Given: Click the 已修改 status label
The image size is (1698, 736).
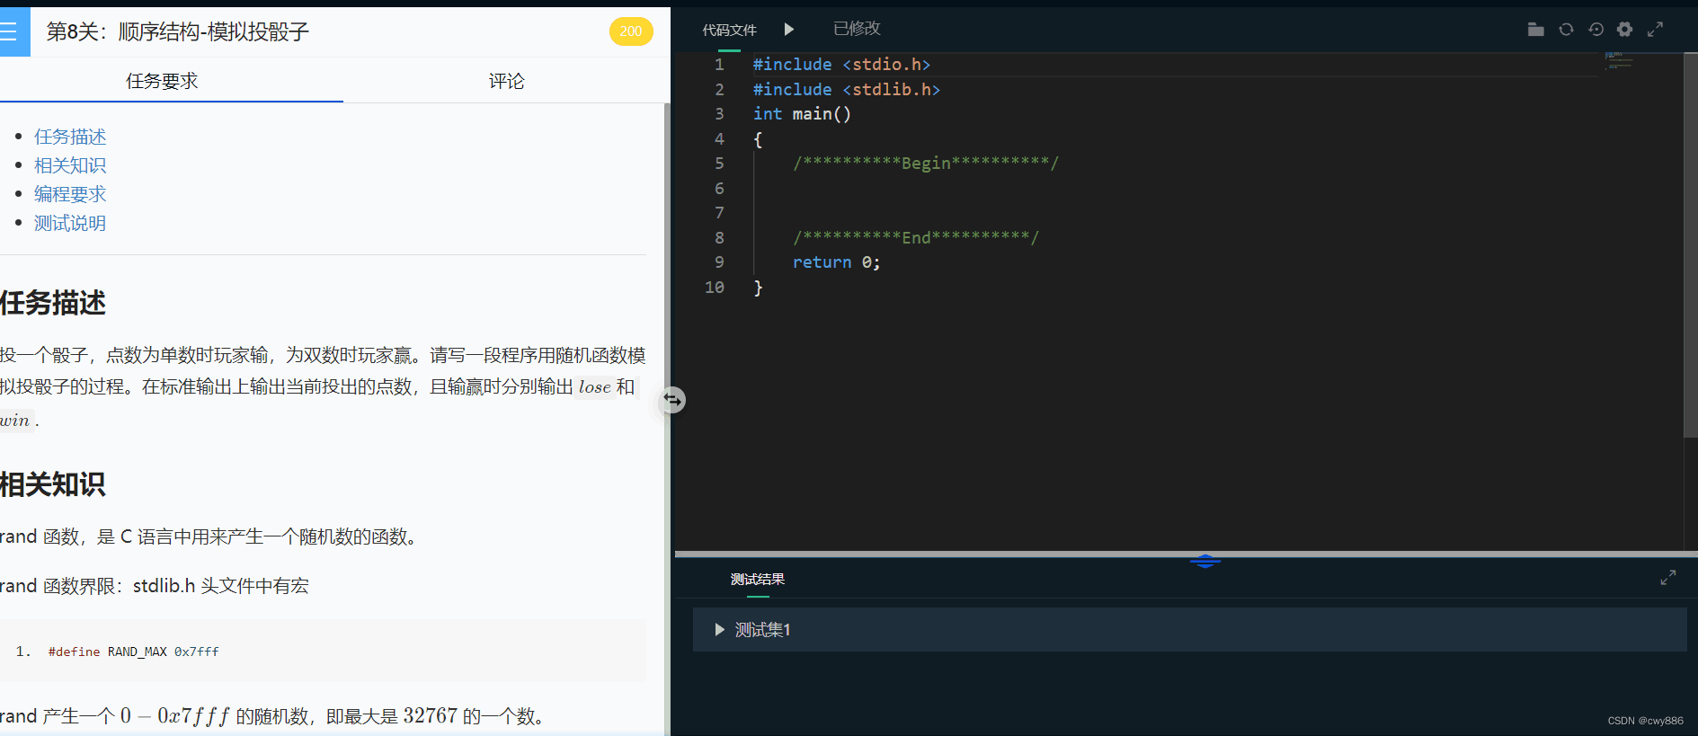Looking at the screenshot, I should pos(857,29).
